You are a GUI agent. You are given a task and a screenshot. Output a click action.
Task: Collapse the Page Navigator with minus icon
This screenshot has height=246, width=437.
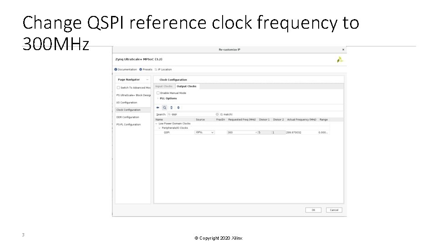[147, 80]
